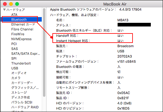Click the version value 4.4.5f3 17904
163x112 pixels.
pos(130,9)
